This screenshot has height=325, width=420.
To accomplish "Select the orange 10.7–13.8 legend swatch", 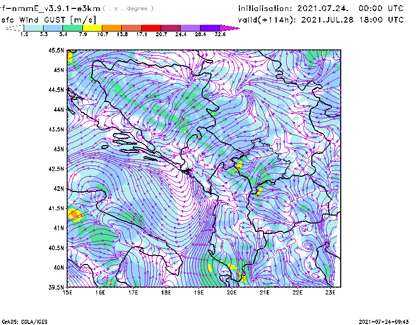I will (112, 28).
